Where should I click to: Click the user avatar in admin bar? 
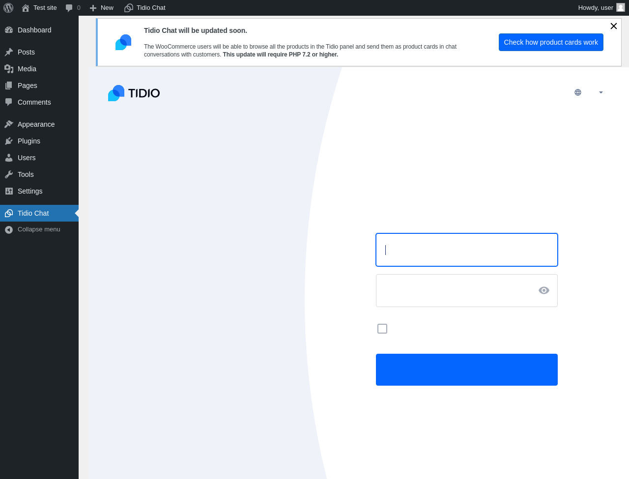click(621, 7)
